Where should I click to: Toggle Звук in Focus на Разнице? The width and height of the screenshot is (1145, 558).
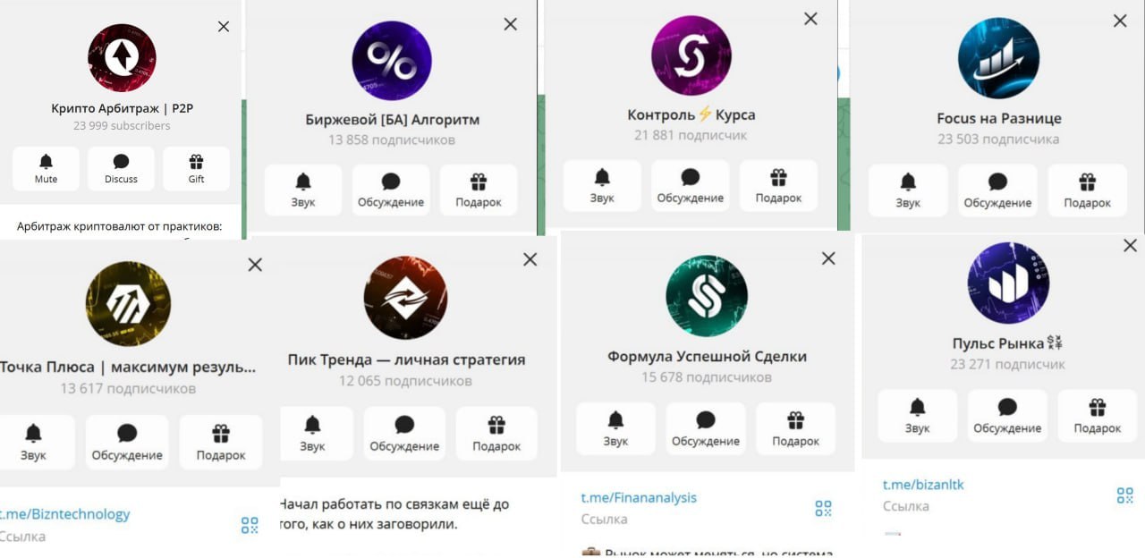coord(908,190)
